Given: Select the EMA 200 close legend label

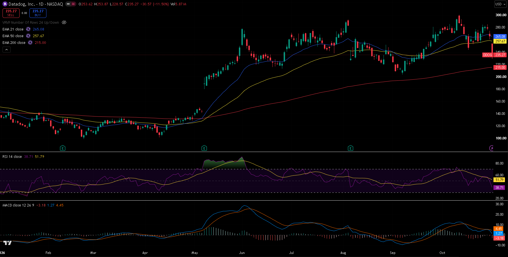Looking at the screenshot, I should 14,42.
